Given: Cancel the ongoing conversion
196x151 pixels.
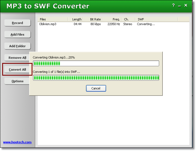Looking at the screenshot, I should coord(96,88).
